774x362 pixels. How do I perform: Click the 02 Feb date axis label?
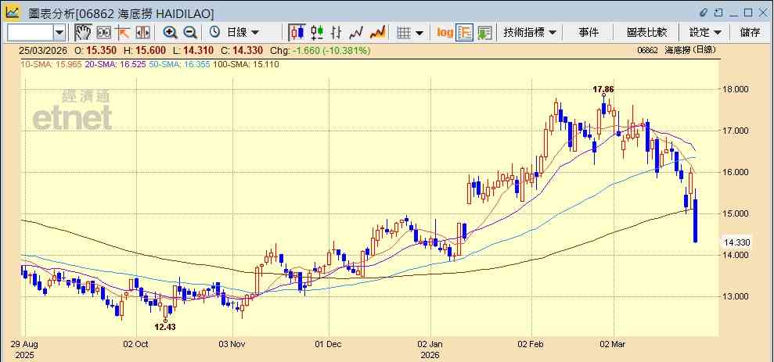click(x=531, y=344)
